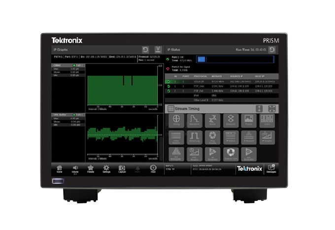Image resolution: width=335 pixels, height=230 pixels.
Task: Open the Messages panel
Action: 271,169
